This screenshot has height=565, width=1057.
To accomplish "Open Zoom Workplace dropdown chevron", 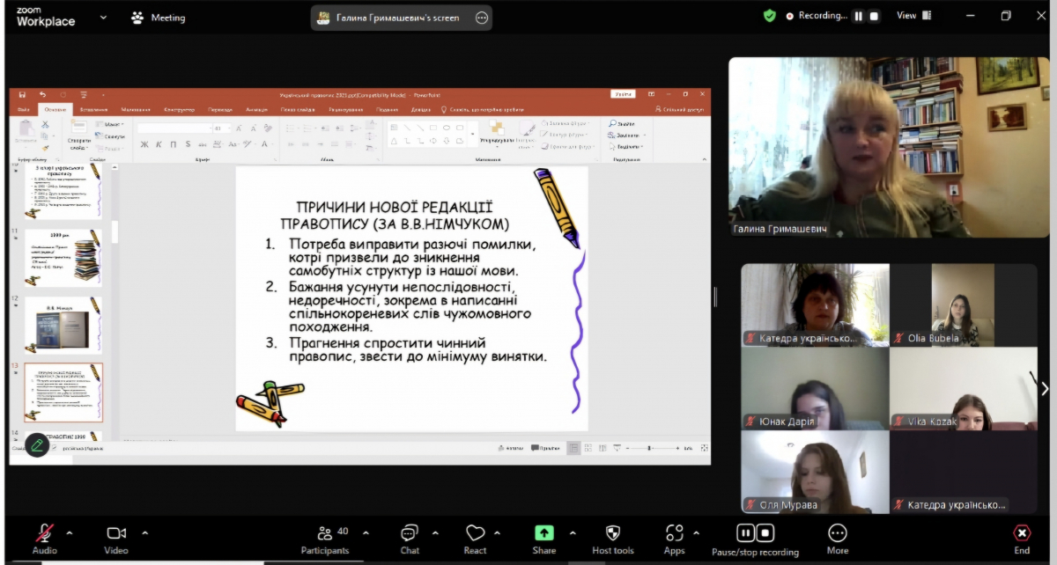I will coord(103,17).
